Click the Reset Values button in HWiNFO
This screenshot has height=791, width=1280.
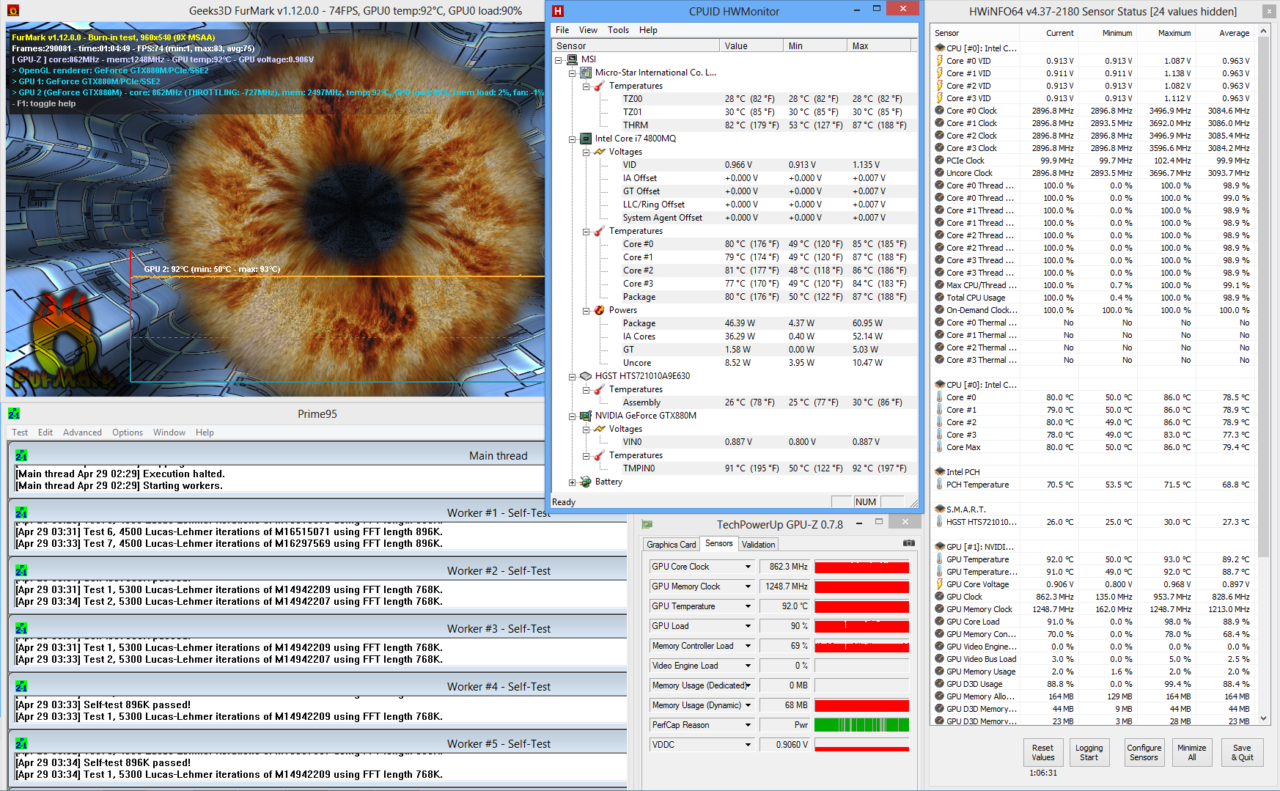point(1043,753)
